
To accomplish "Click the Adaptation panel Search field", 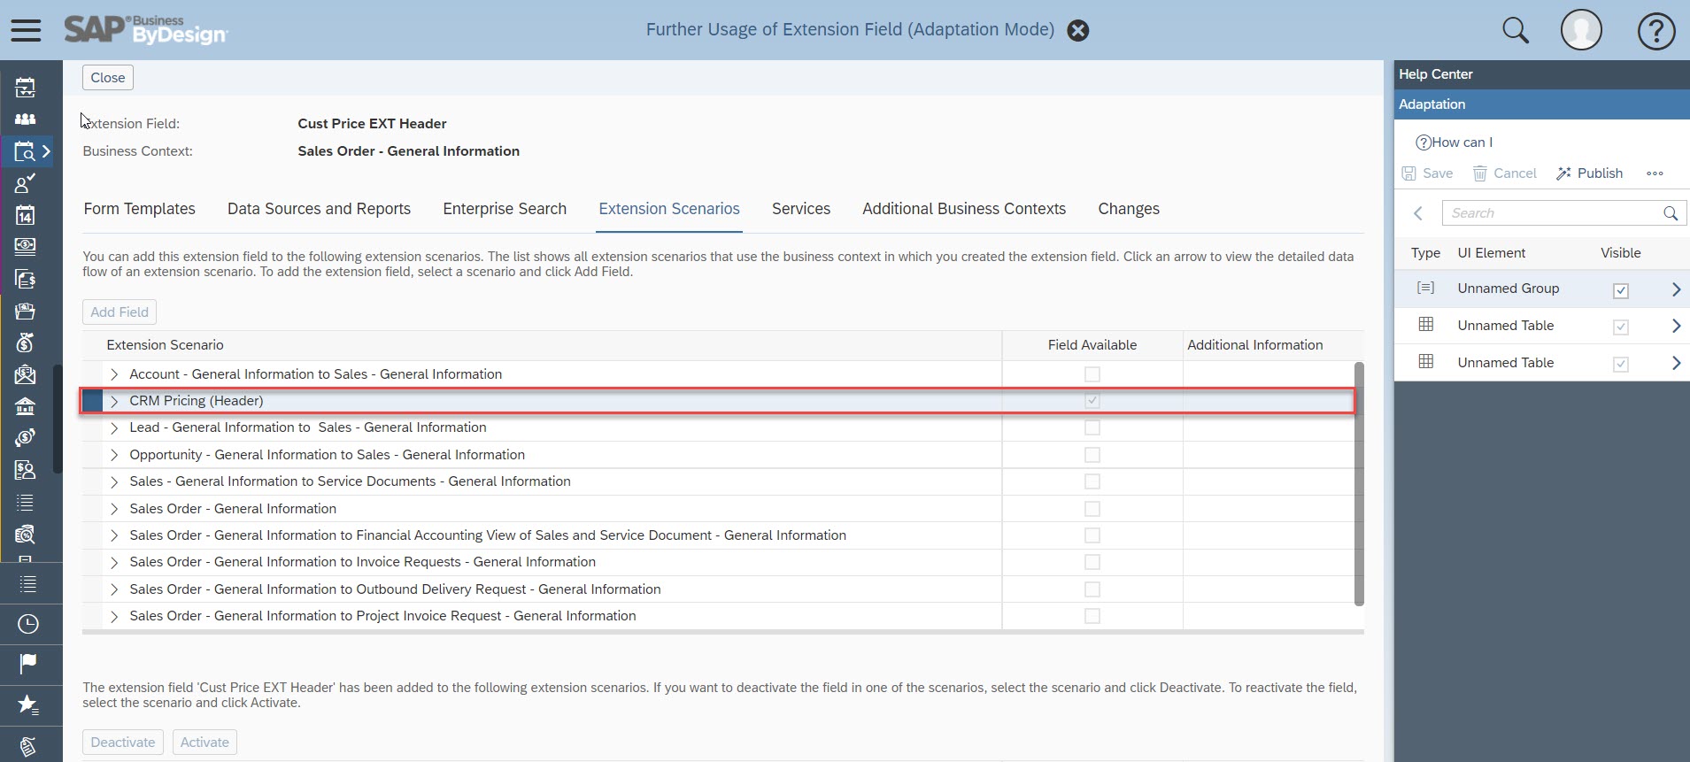I will coord(1564,213).
